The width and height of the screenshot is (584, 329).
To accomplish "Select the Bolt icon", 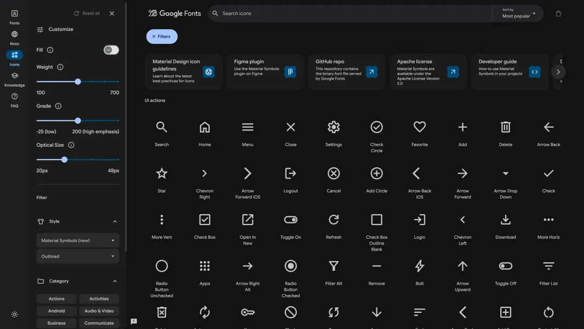I will coord(420,266).
